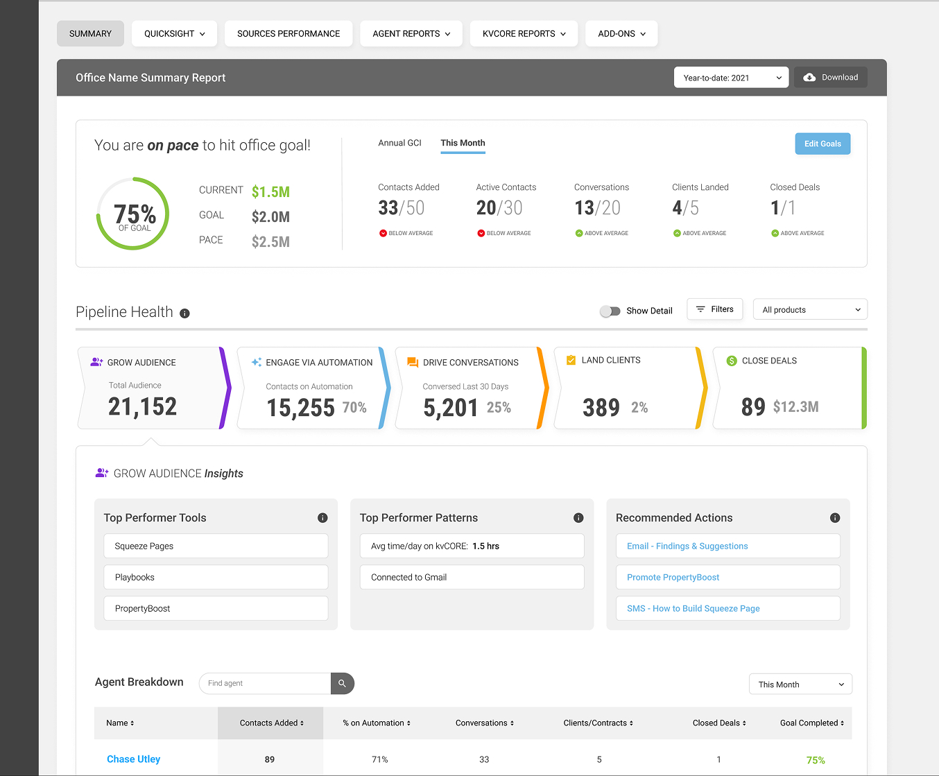The width and height of the screenshot is (939, 776).
Task: Open the Agent Breakdown This Month dropdown
Action: point(800,684)
